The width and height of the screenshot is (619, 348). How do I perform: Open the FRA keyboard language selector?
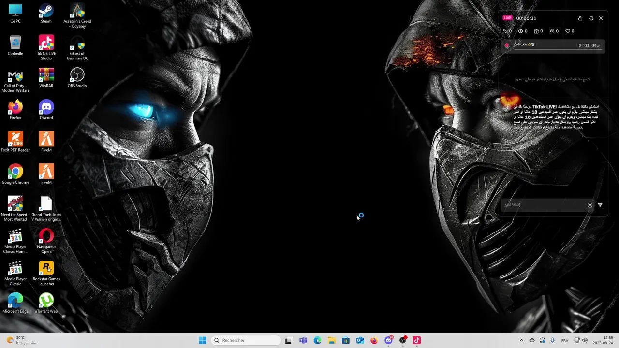[565, 340]
